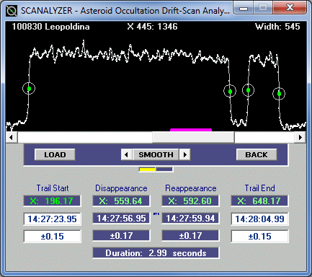Click the Trail End time 14:28:04.99 field
Screen dimensions: 312x277
coord(259,219)
